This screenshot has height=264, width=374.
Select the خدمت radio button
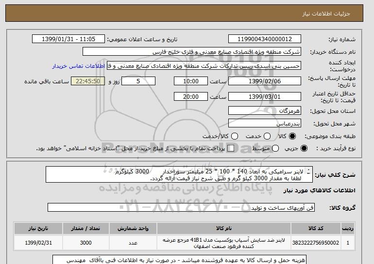click(267, 136)
